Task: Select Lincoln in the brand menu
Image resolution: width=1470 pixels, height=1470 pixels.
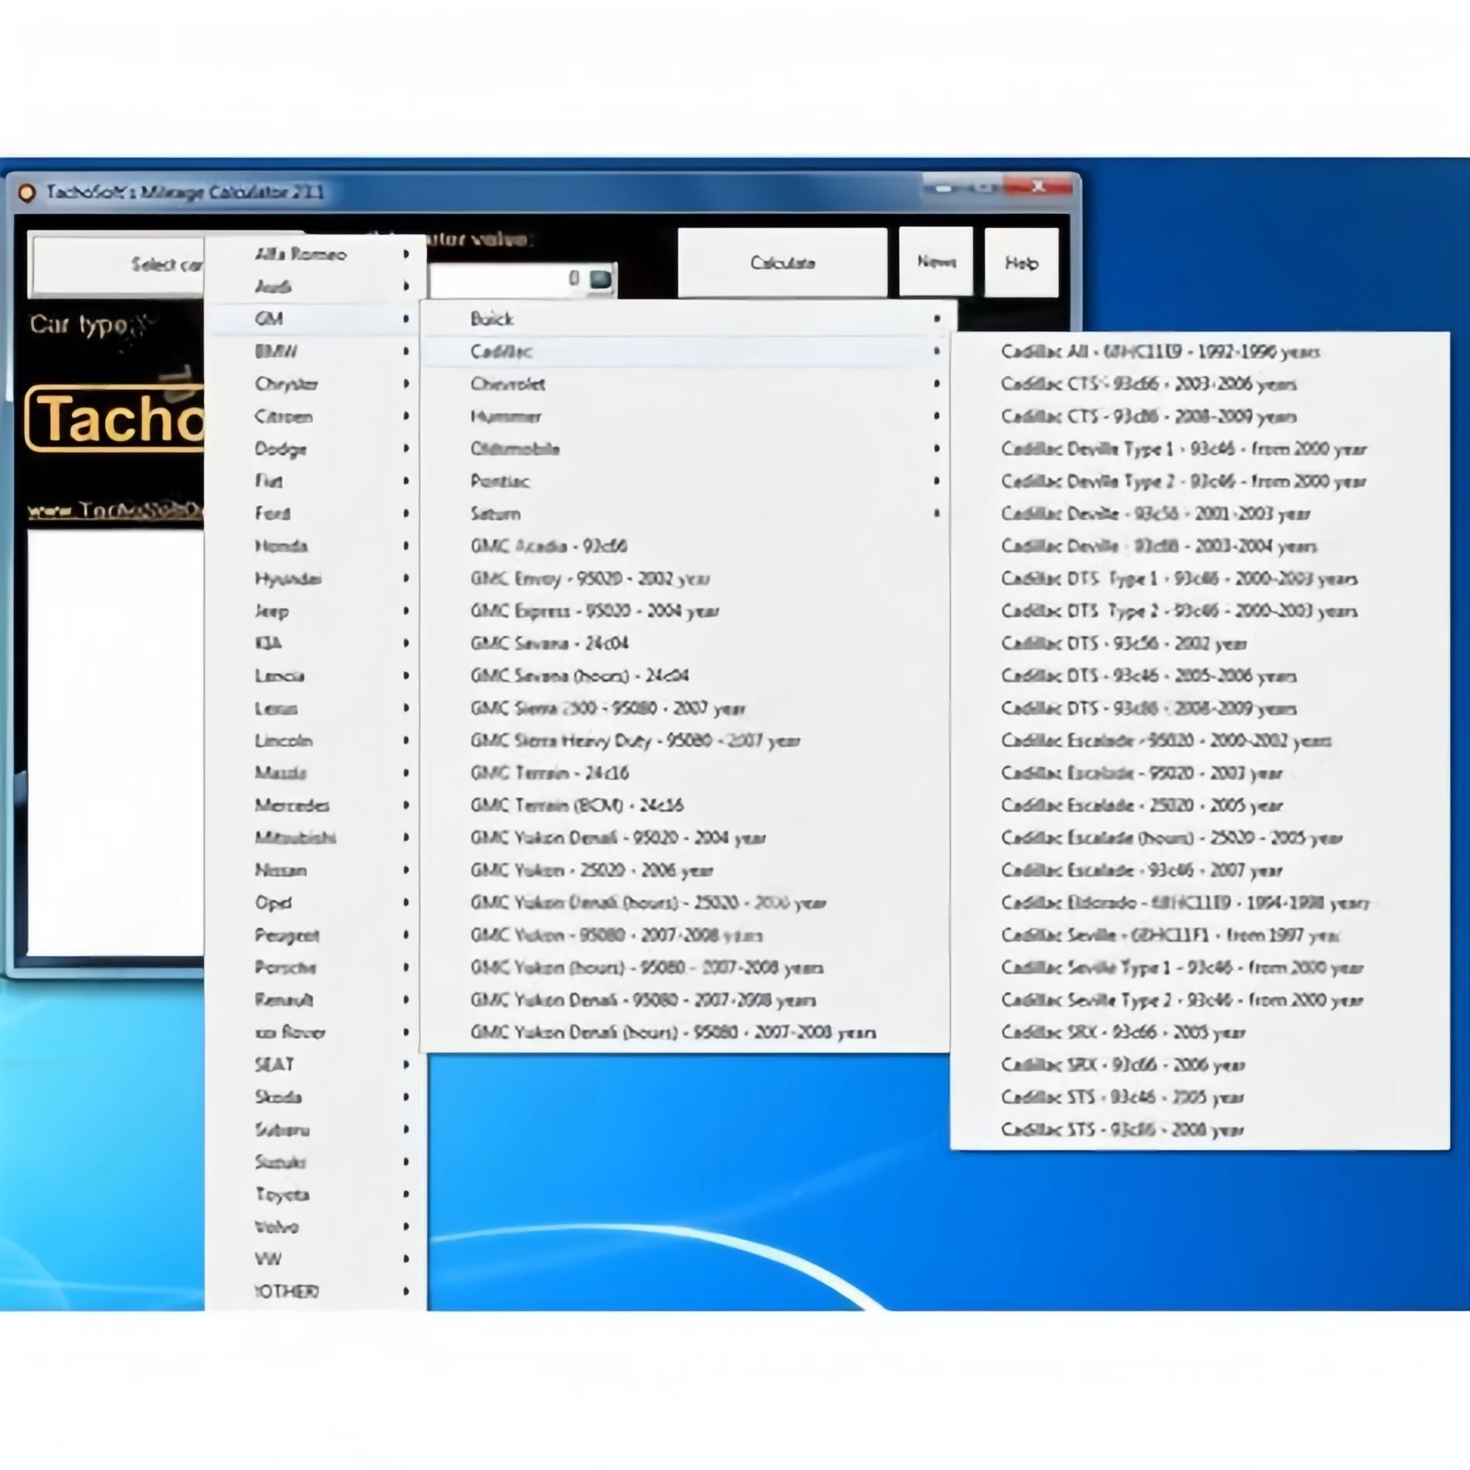Action: click(316, 740)
